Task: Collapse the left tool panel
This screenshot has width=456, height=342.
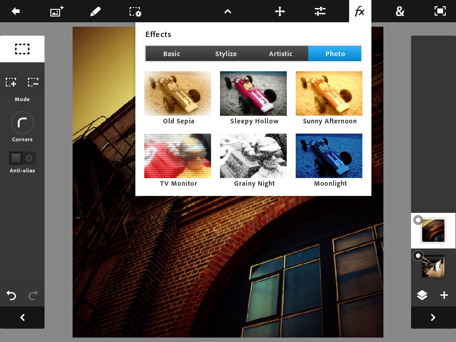Action: (x=22, y=318)
